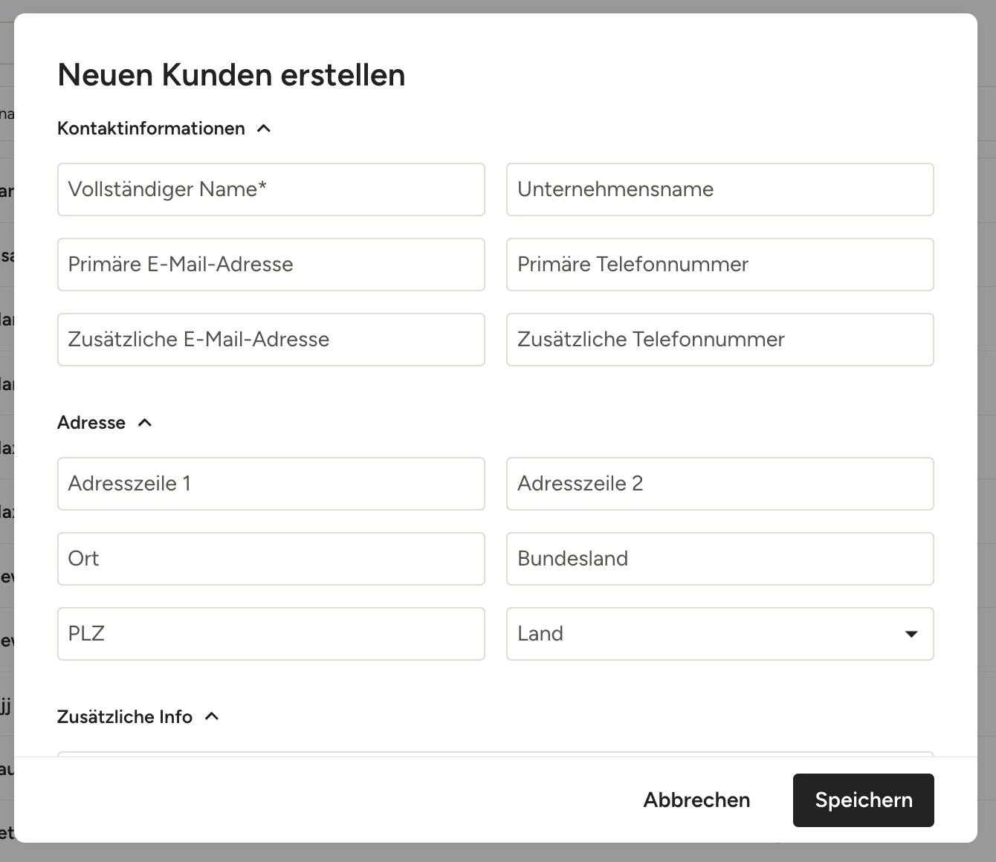Focus the Vollständiger Name field

[271, 189]
